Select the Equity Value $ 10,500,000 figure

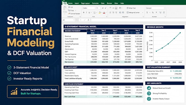(x=176, y=78)
